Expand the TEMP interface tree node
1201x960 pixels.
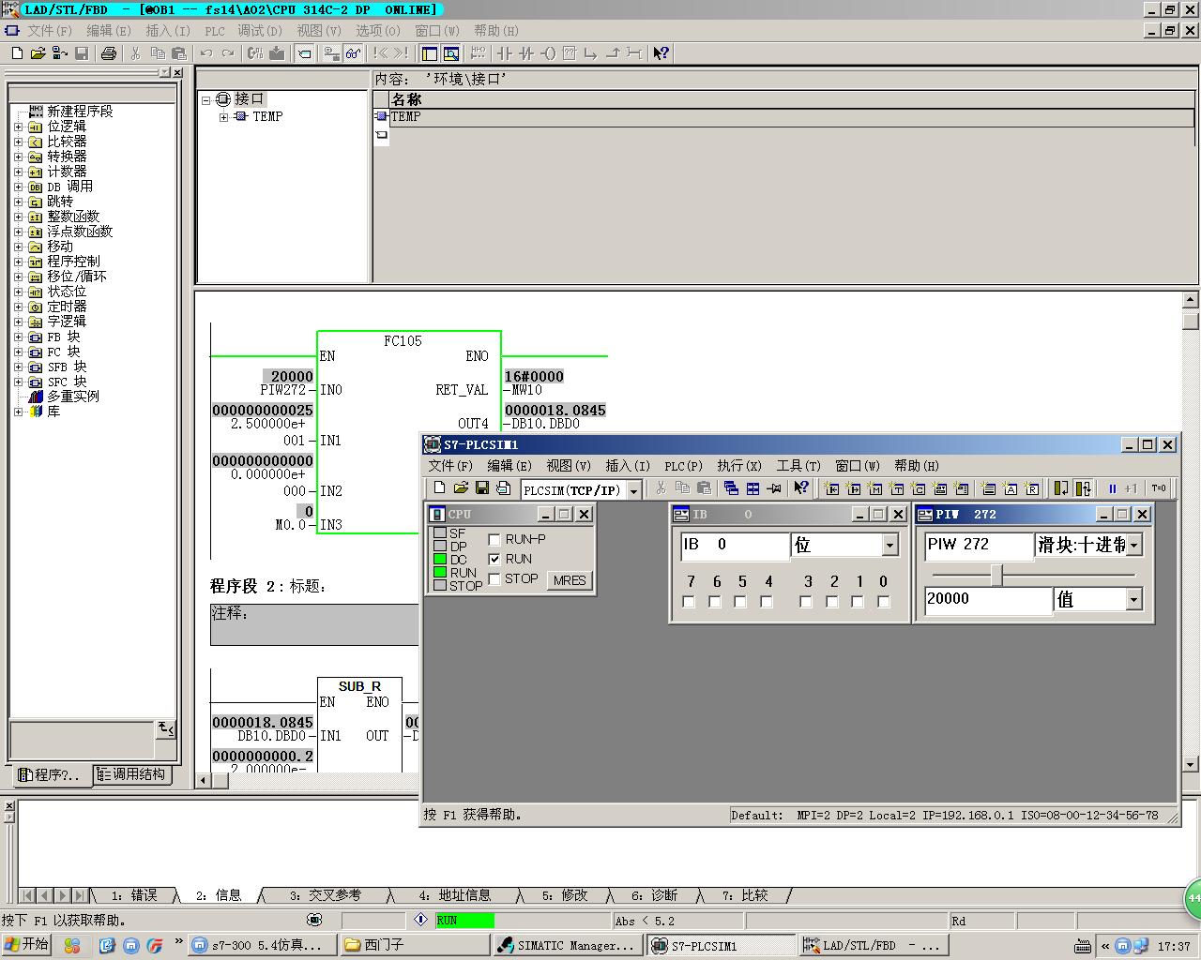tap(224, 117)
